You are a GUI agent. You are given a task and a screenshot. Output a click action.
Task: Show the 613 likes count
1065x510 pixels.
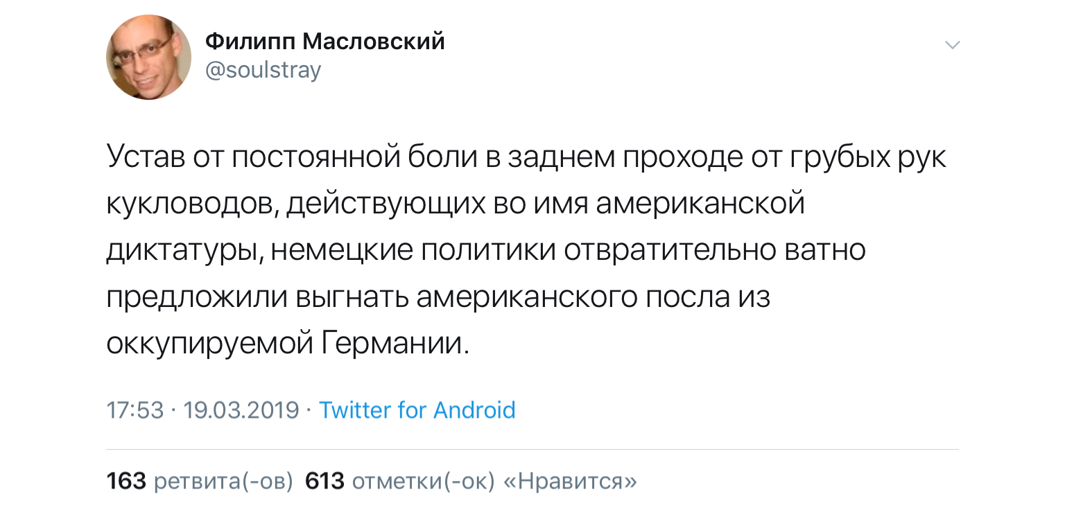pyautogui.click(x=324, y=481)
